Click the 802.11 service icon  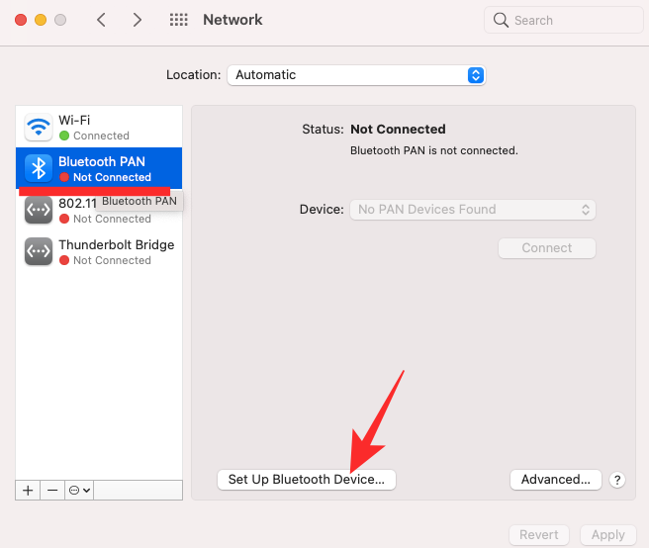point(39,210)
